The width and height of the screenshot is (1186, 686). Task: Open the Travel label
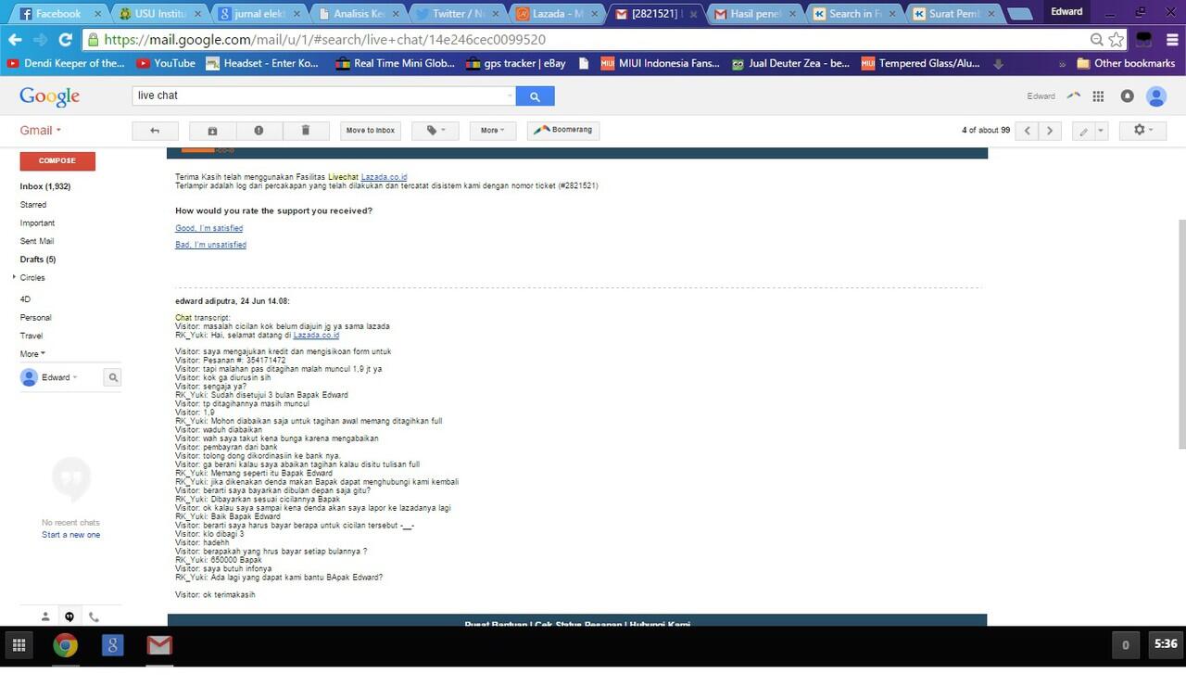point(32,336)
